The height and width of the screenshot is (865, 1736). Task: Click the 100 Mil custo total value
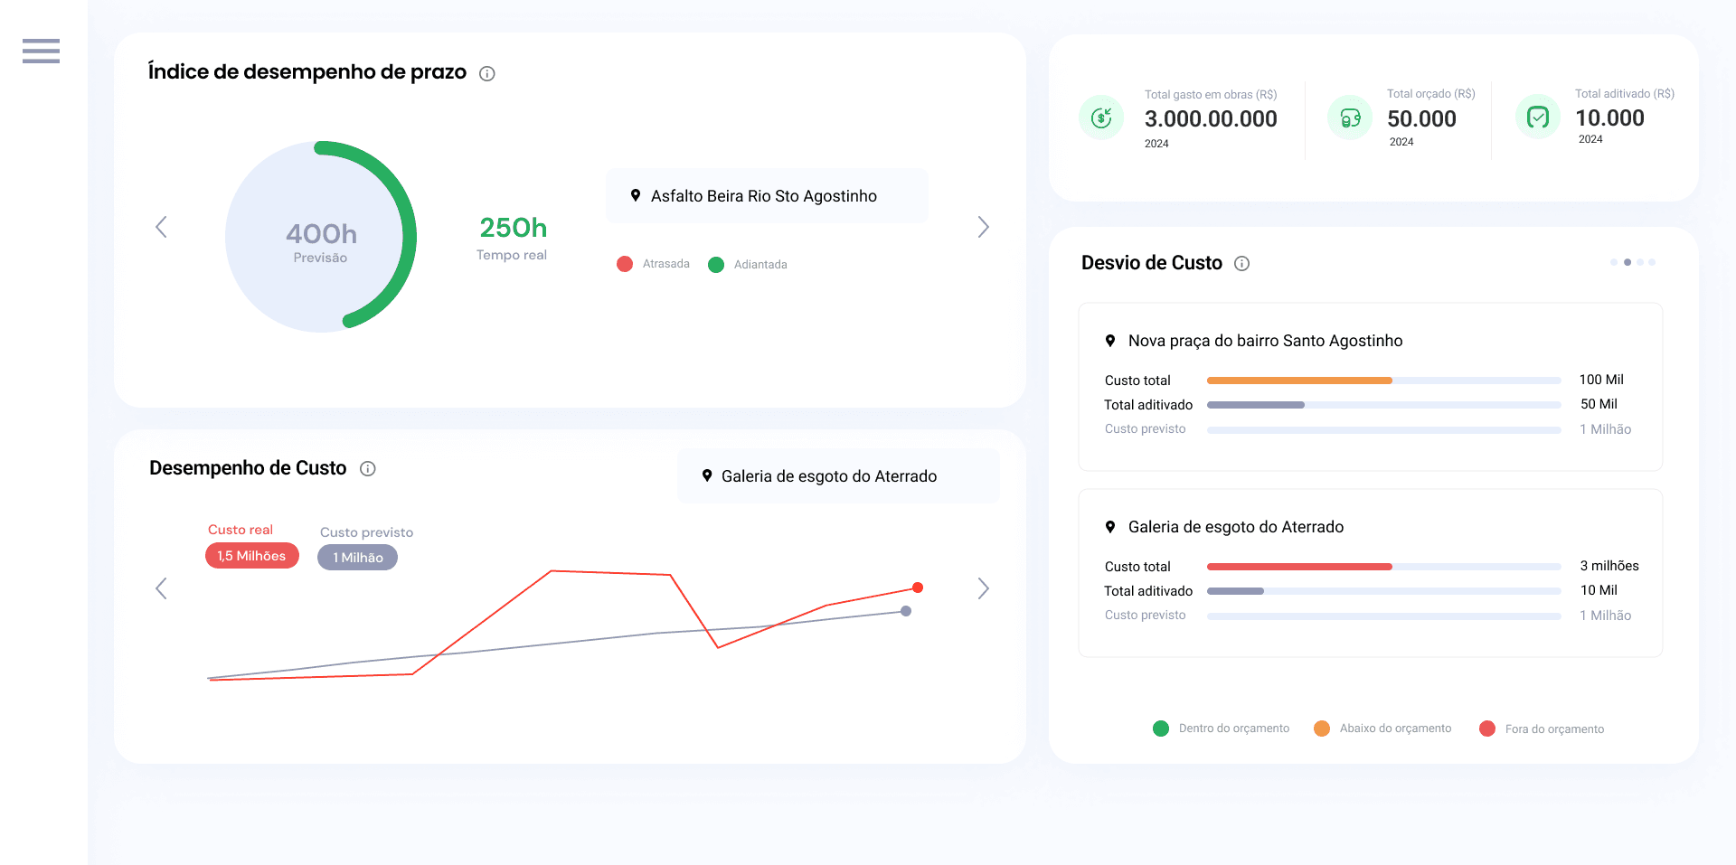coord(1601,380)
